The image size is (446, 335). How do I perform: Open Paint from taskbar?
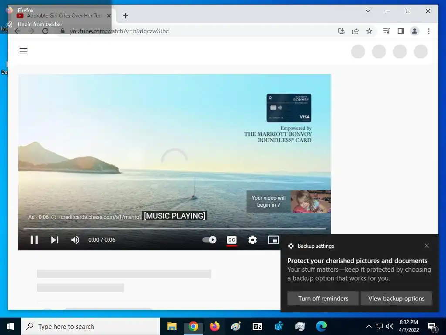click(x=236, y=326)
